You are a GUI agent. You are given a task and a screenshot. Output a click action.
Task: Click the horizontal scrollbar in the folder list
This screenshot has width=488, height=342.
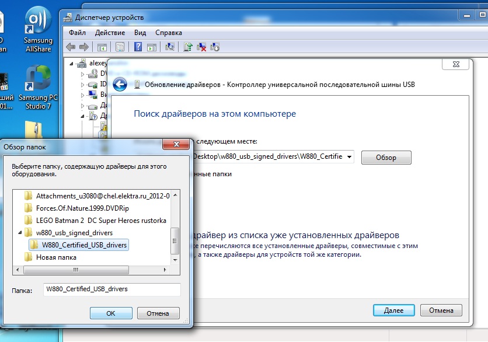(x=91, y=270)
